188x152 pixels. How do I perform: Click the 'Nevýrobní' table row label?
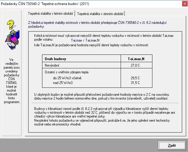52,65
